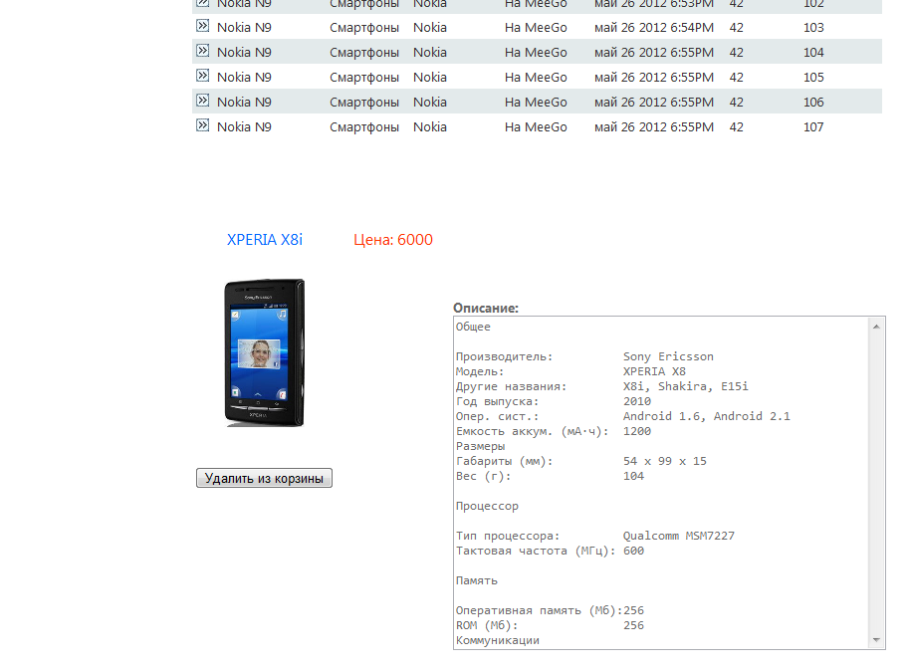Click the 'Память' section heading
The image size is (911, 671).
[x=477, y=581]
